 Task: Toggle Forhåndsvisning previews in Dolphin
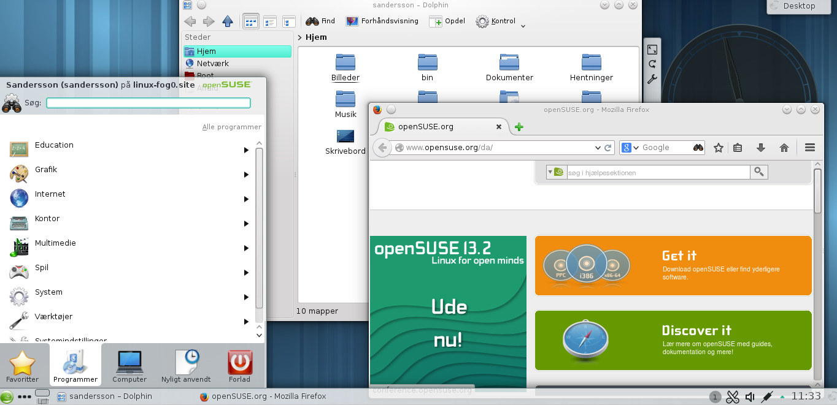tap(382, 21)
